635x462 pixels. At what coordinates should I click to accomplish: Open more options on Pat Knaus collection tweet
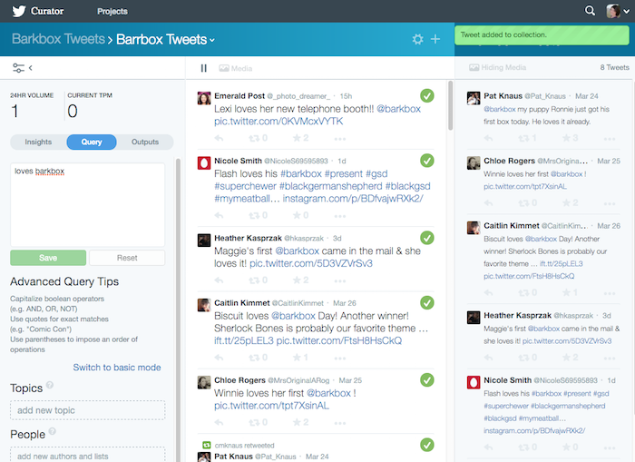609,139
